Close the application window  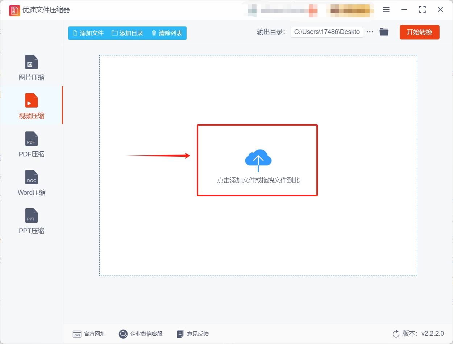[x=440, y=10]
